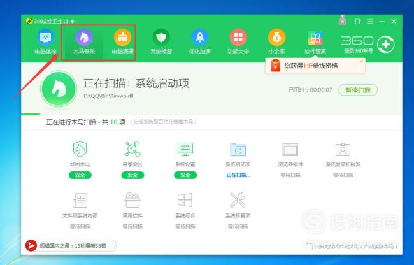This screenshot has width=414, height=265.
Task: Click the 正在扫描: 系统启动项 heading
Action: click(136, 83)
